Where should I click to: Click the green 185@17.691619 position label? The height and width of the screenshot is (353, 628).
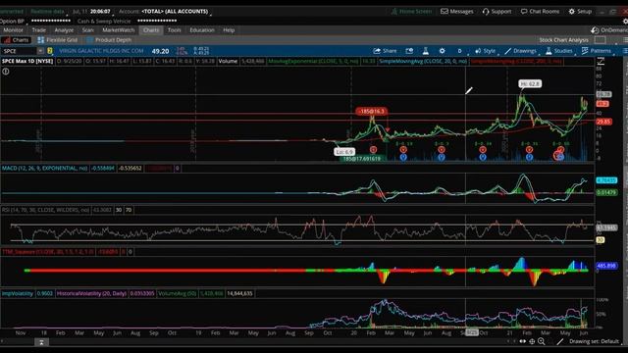pos(362,159)
